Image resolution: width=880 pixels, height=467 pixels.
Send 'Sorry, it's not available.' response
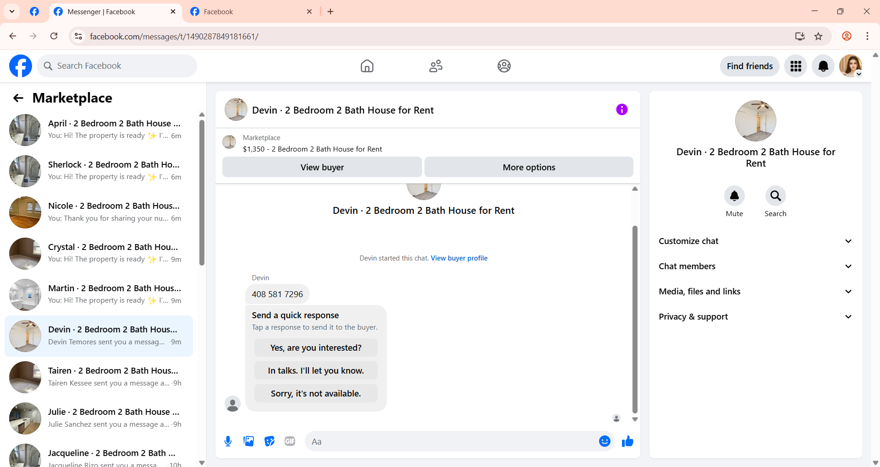pyautogui.click(x=316, y=394)
